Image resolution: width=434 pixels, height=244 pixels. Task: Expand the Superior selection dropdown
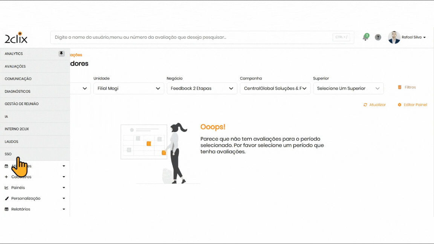click(x=348, y=88)
